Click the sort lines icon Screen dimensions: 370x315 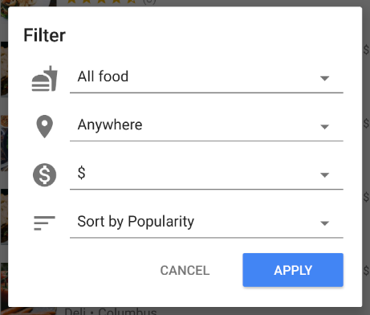click(44, 223)
